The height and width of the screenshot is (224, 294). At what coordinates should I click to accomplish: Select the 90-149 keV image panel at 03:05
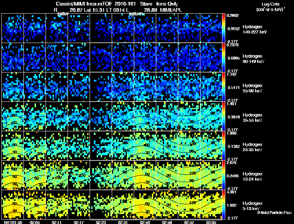tap(211, 58)
